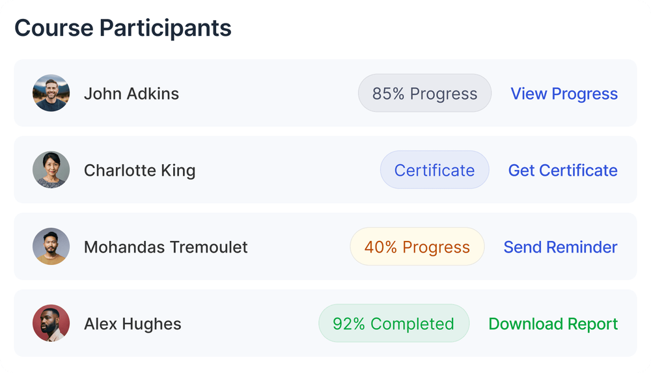The width and height of the screenshot is (651, 373).
Task: Select the Mohandas Tremoulet name label
Action: [x=165, y=247]
